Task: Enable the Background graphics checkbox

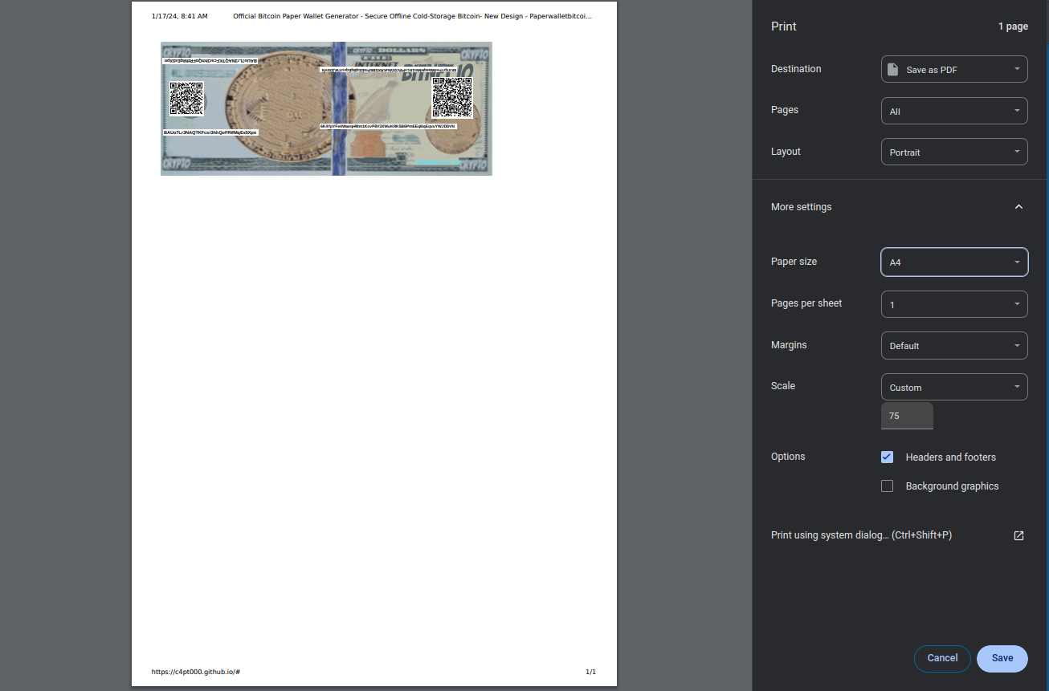Action: (887, 486)
